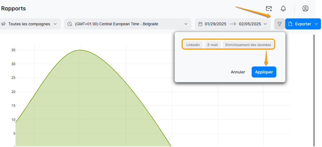Open the Central European Time timezone dropdown
Viewport: 322px width, 147px height.
pyautogui.click(x=186, y=24)
